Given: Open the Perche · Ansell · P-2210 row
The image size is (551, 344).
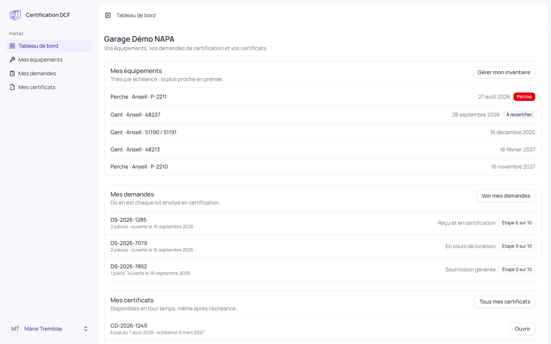Looking at the screenshot, I should 323,167.
